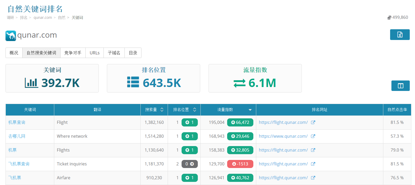Open the 机票 keyword link

(x=12, y=150)
